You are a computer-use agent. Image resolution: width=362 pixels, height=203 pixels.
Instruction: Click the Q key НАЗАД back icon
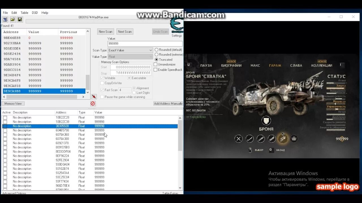point(271,150)
